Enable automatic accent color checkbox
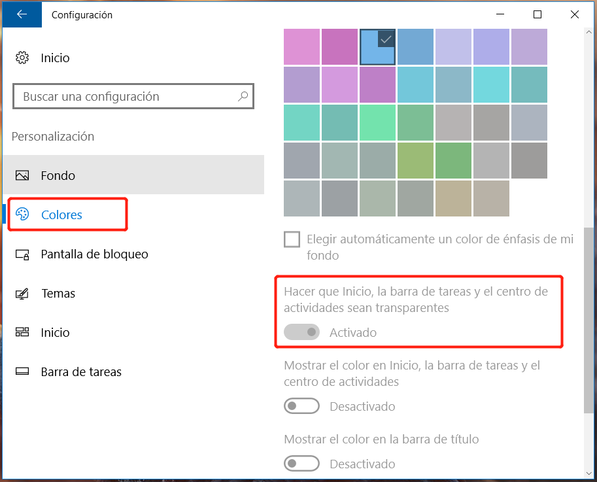Image resolution: width=597 pixels, height=482 pixels. tap(292, 239)
